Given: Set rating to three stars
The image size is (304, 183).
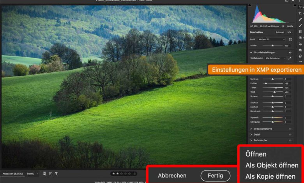Looking at the screenshot, I should (122, 174).
